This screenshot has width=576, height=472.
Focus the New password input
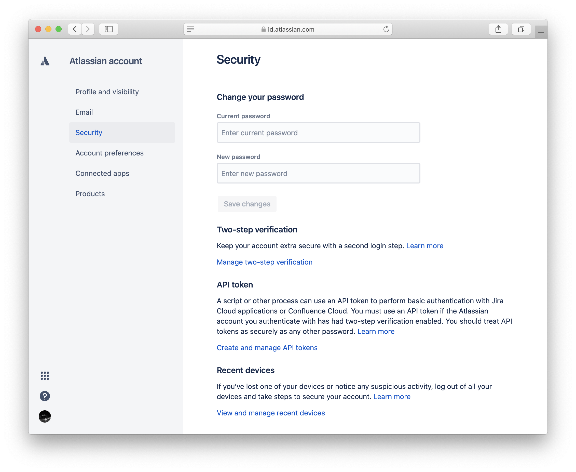pos(318,174)
